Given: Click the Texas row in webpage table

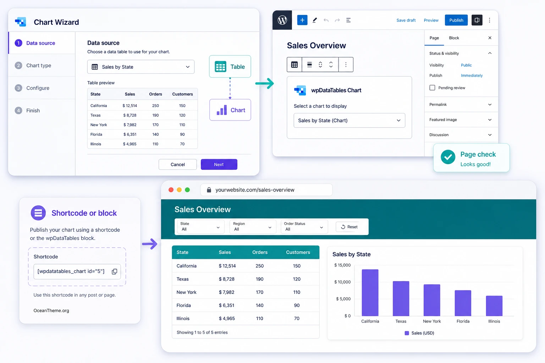Looking at the screenshot, I should pos(246,279).
